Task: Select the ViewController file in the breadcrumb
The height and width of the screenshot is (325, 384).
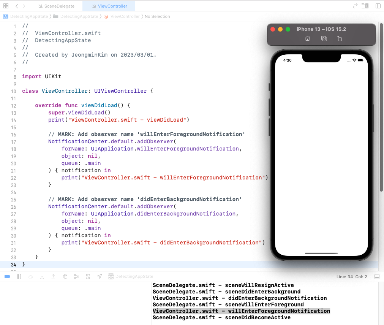Action: coord(122,16)
